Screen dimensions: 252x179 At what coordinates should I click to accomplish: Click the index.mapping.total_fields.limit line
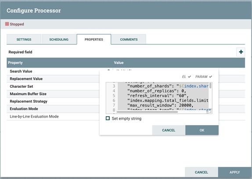[168, 100]
